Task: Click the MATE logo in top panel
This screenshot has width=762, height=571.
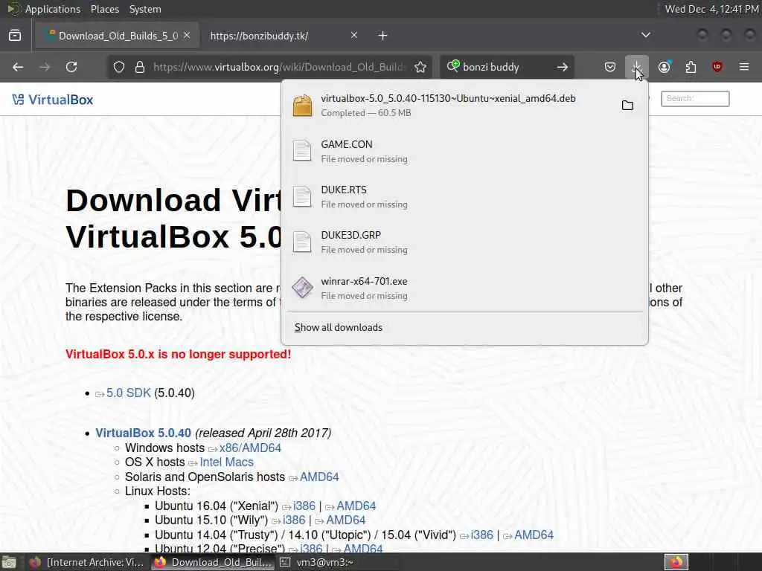Action: tap(13, 9)
